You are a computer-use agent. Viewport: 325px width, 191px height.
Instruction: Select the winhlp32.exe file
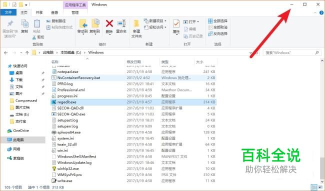[68, 168]
